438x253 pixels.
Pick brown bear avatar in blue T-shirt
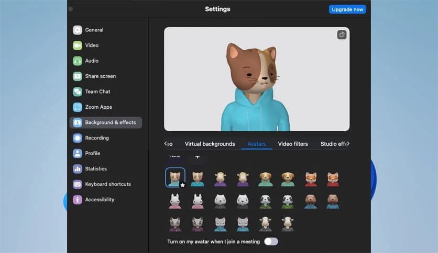pos(333,201)
